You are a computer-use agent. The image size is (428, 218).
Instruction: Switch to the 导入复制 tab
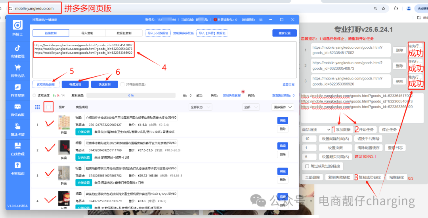pos(87,33)
